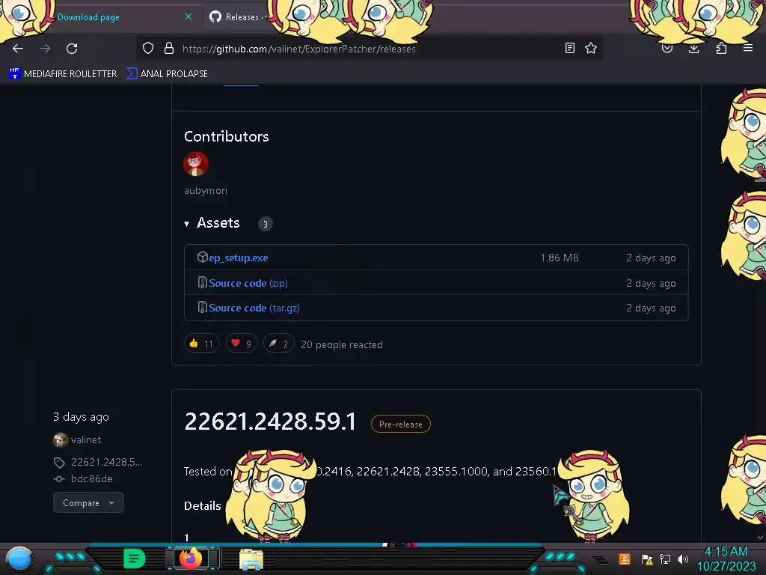Open the green chat app on the taskbar
The height and width of the screenshot is (575, 766).
click(135, 559)
